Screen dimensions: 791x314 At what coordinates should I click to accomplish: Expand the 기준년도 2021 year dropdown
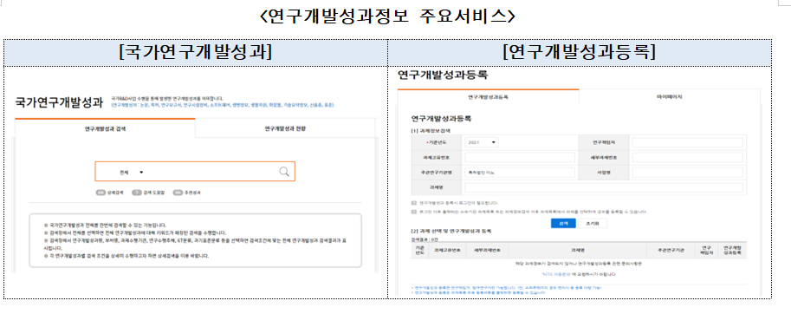coord(483,143)
